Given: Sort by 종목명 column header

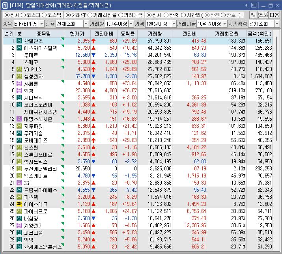Looking at the screenshot, I should click(x=43, y=34).
